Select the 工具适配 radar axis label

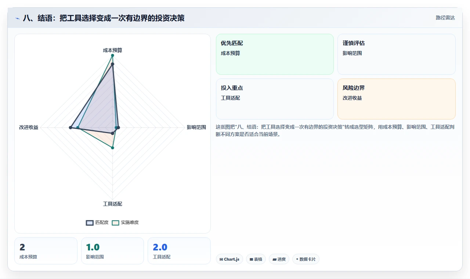click(112, 204)
